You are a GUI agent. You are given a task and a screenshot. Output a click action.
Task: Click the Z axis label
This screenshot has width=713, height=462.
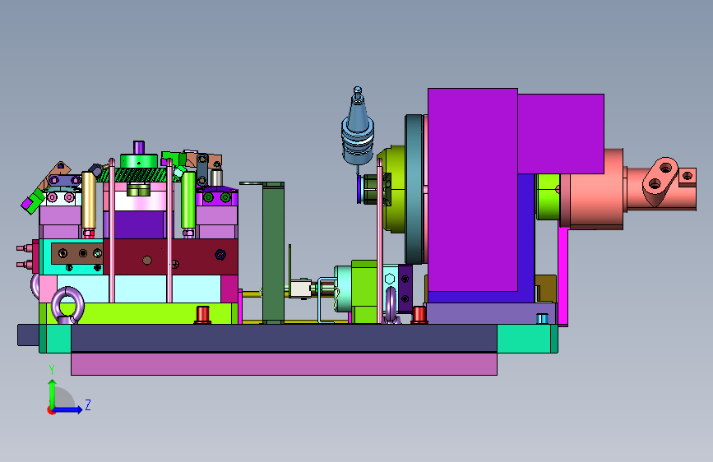pos(88,404)
